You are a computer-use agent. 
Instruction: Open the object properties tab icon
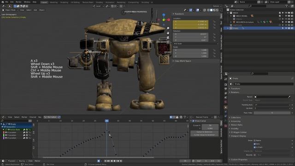226,107
